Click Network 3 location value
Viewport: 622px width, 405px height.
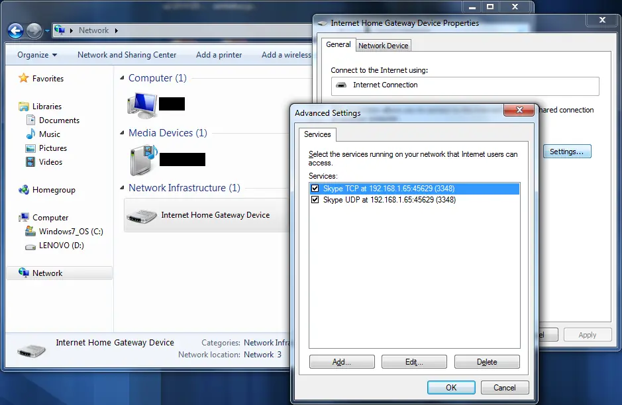(262, 354)
